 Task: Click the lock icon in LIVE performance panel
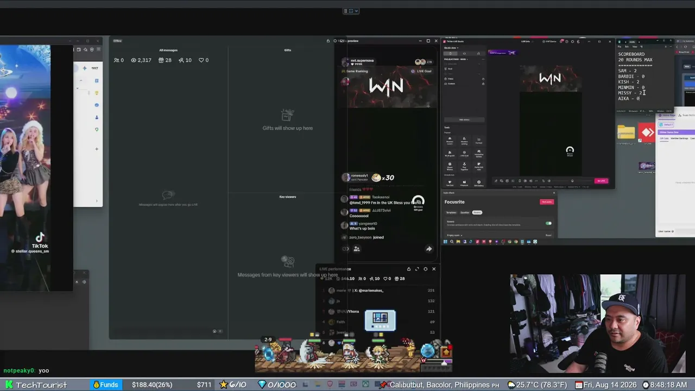point(409,269)
